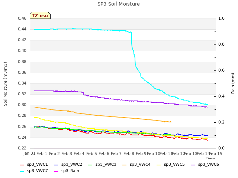Select the sp3_VWC6 legend label
This screenshot has width=238, height=178.
(208, 165)
